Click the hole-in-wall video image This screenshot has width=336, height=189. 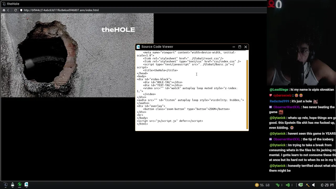77,55
